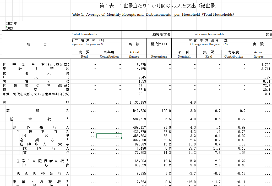Select the Workers' households header cell

tap(209, 34)
